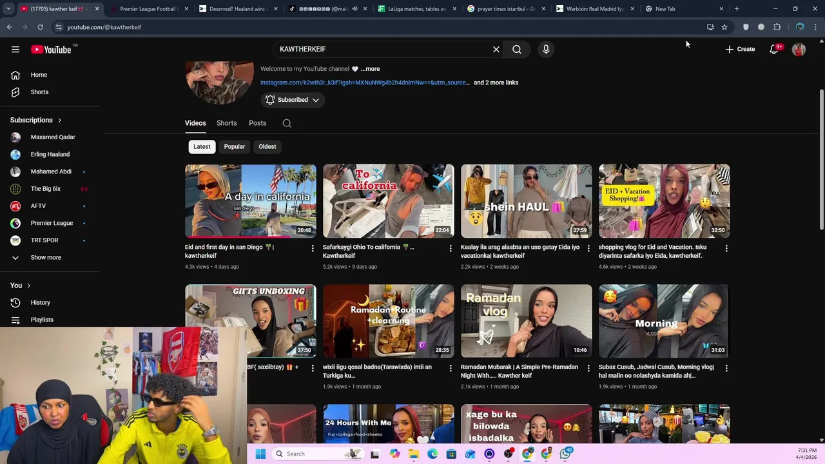The image size is (825, 464).
Task: Open options for "Subax Cusub" morning vlog
Action: click(726, 368)
